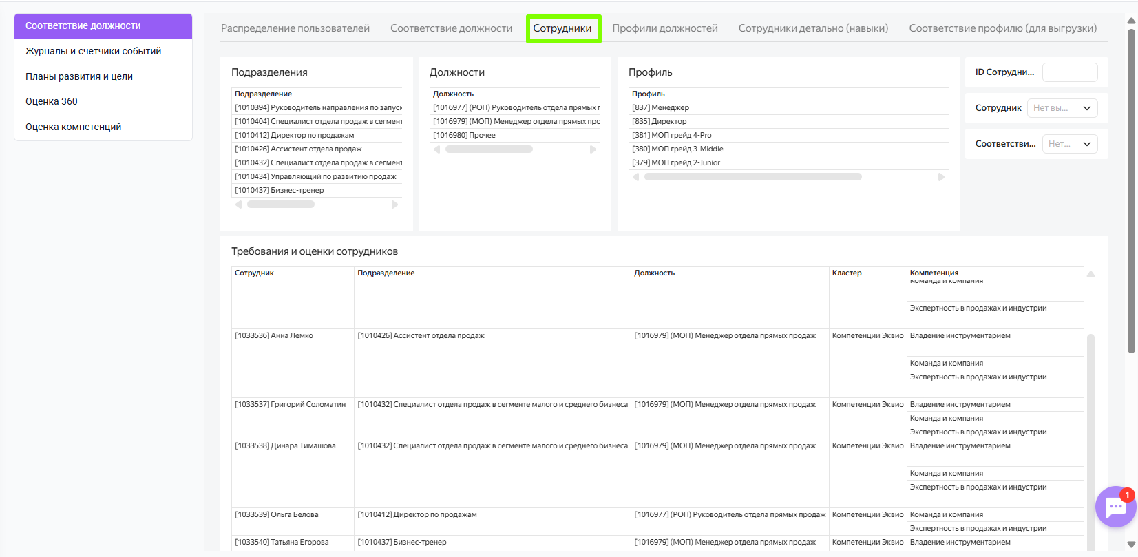
Task: Click left scroll arrow in Профиль table
Action: point(635,177)
